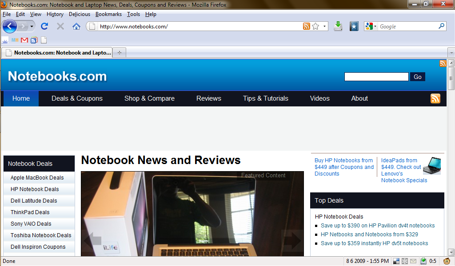
Task: Open Reviews nav link
Action: (x=209, y=98)
